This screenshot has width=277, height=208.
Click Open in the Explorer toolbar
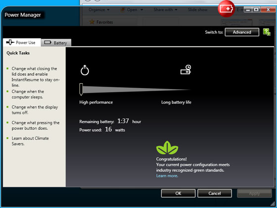[x=132, y=10]
